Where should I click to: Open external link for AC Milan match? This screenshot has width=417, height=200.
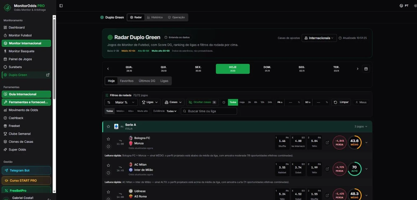327,169
